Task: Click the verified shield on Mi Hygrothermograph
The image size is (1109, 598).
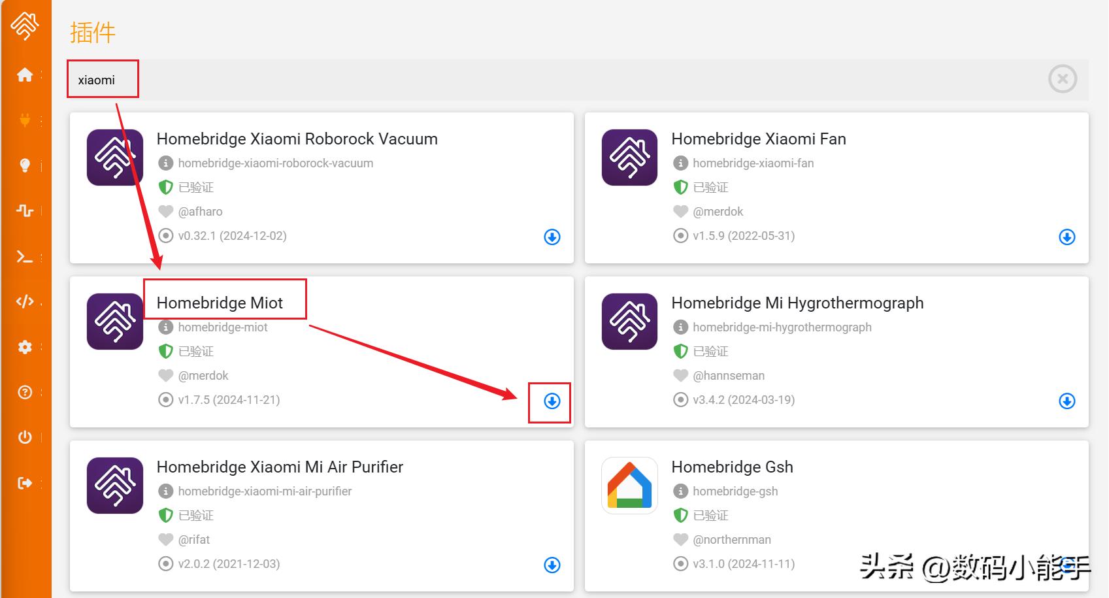Action: (x=681, y=352)
